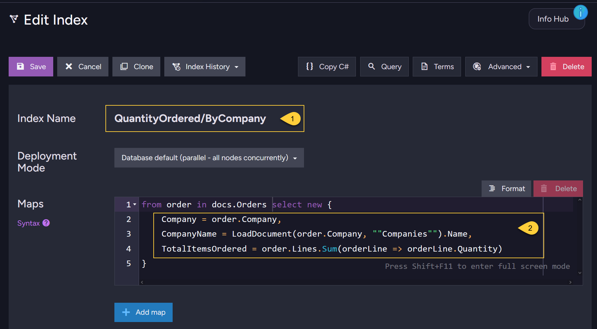Click editor vertical scrollbar down arrow

coord(580,273)
